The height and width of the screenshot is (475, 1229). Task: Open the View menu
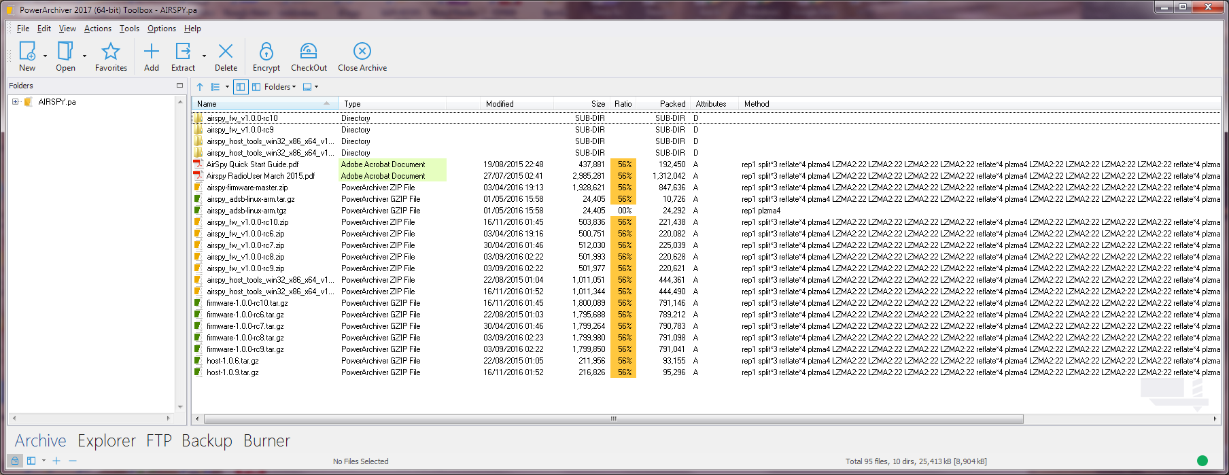pyautogui.click(x=67, y=29)
